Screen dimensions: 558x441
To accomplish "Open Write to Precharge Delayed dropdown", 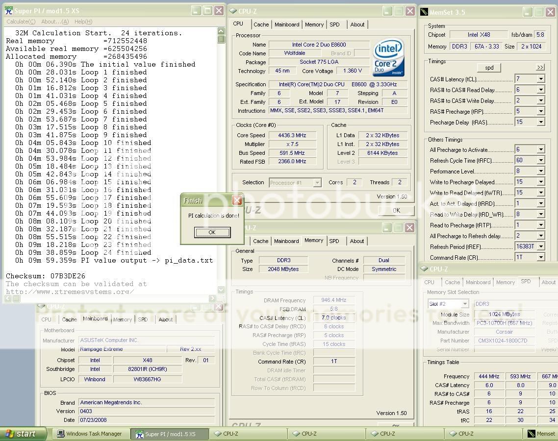I will coord(540,182).
